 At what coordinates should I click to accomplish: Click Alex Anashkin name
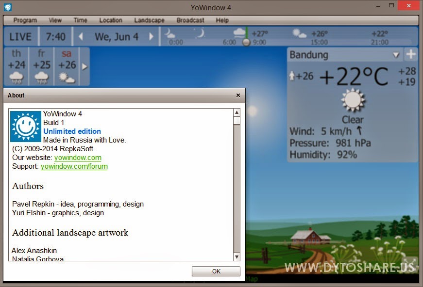(x=34, y=250)
